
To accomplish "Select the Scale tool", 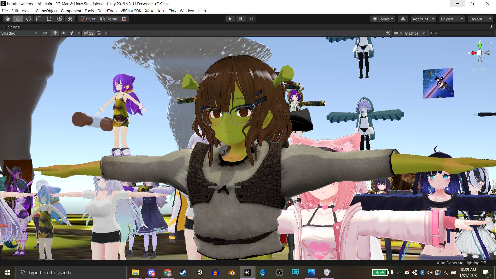I will [x=39, y=19].
